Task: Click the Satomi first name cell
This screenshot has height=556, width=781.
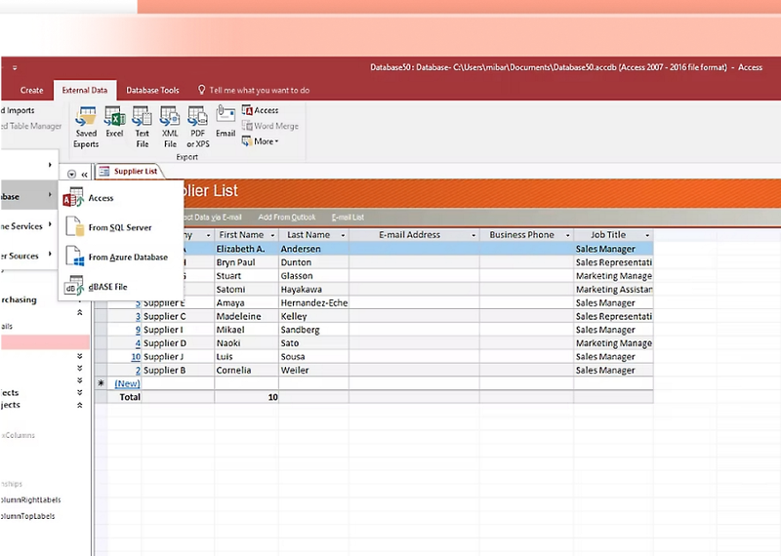Action: [247, 289]
